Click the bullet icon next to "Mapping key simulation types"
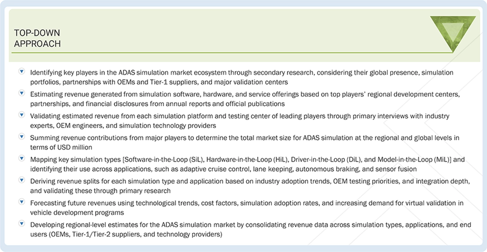487x252 pixels. coord(21,158)
